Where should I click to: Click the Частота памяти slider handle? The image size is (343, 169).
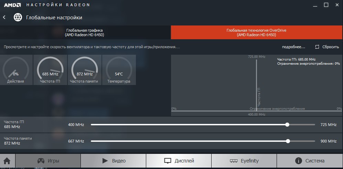pos(288,141)
